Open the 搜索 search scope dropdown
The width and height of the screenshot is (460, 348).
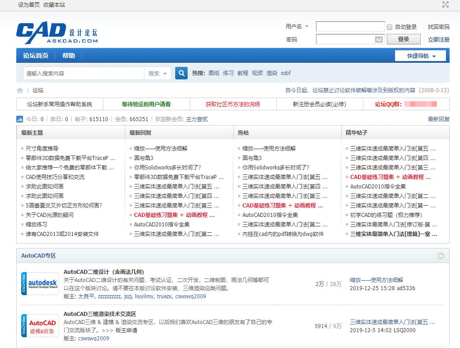(157, 73)
